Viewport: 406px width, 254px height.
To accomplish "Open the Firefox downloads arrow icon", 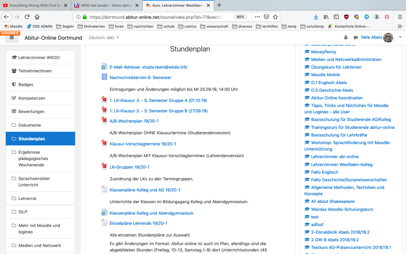I will 316,17.
